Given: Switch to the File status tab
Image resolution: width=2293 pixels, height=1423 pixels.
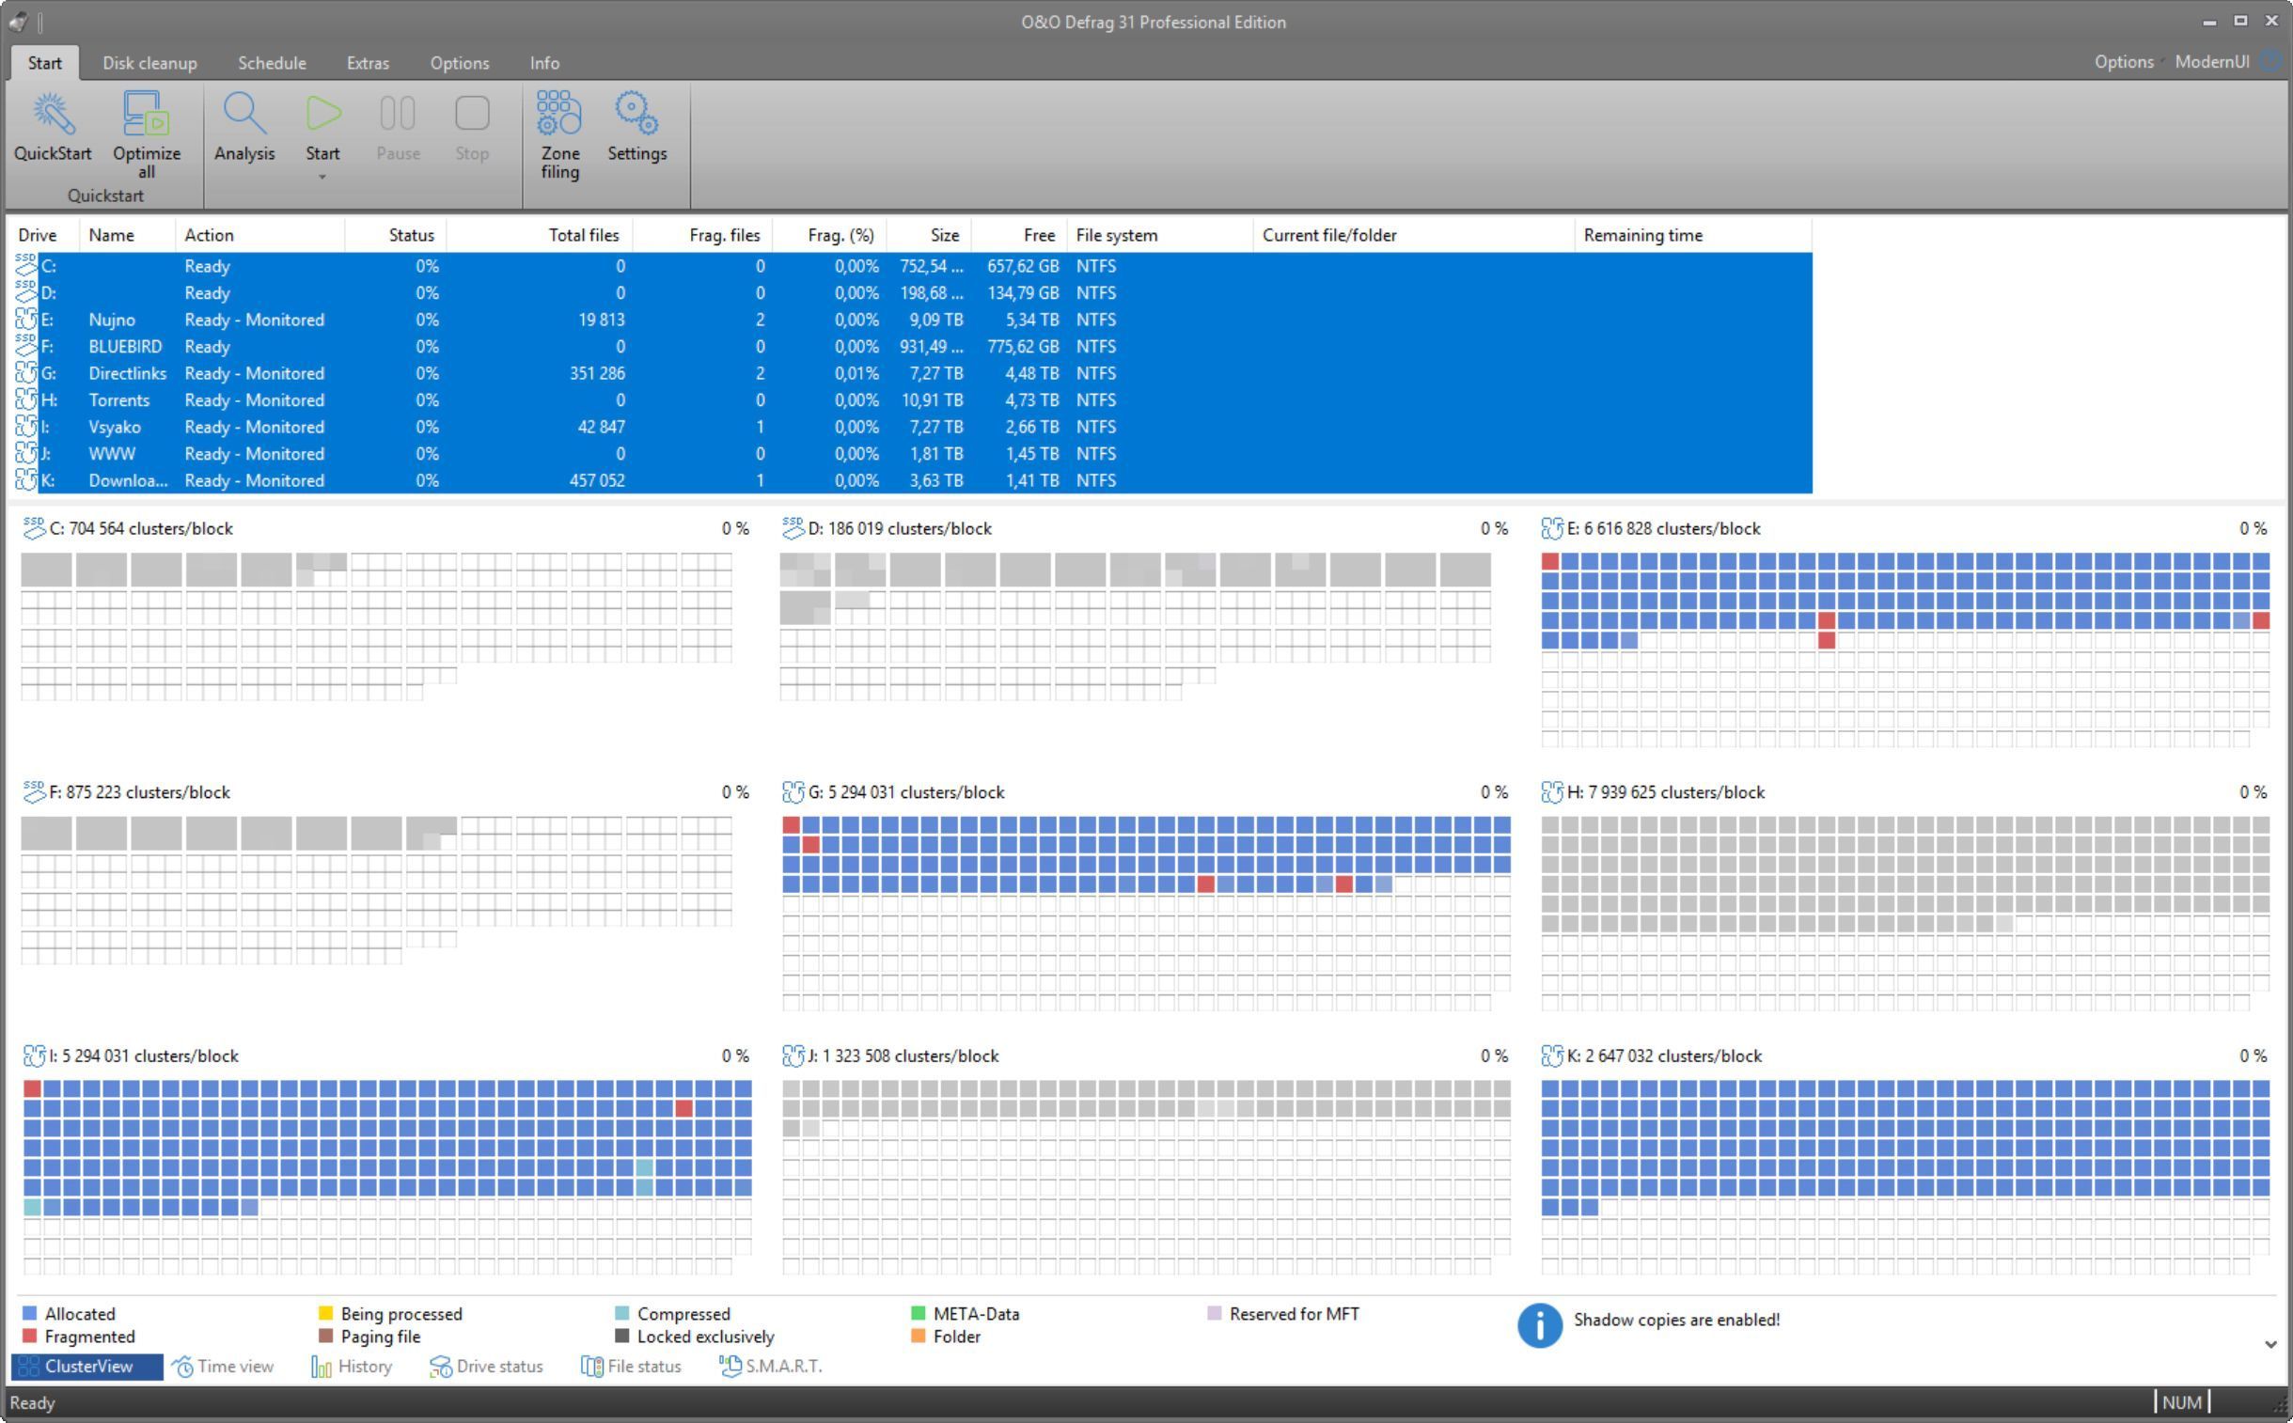Looking at the screenshot, I should pos(632,1367).
